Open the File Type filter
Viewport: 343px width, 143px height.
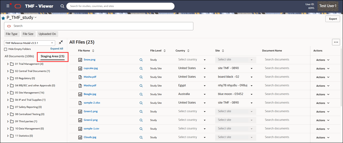(x=12, y=34)
